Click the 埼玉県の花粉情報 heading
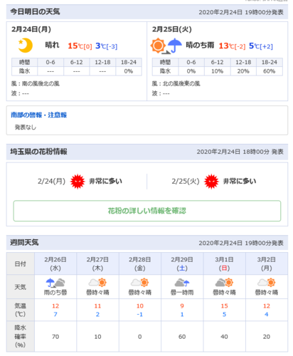This screenshot has width=293, height=356. point(38,152)
